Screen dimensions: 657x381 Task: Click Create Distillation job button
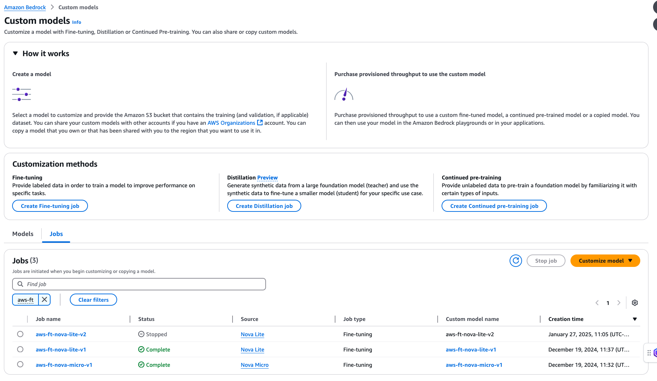click(x=264, y=206)
